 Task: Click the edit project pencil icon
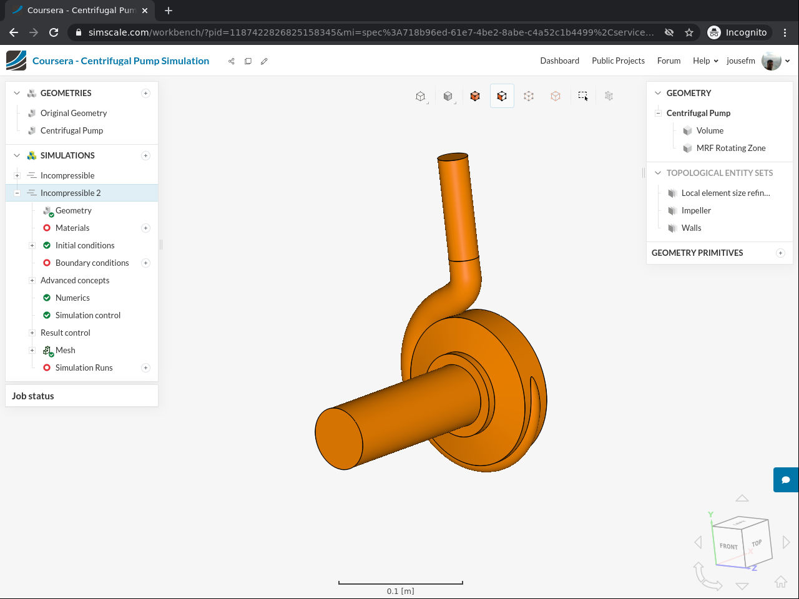(264, 61)
